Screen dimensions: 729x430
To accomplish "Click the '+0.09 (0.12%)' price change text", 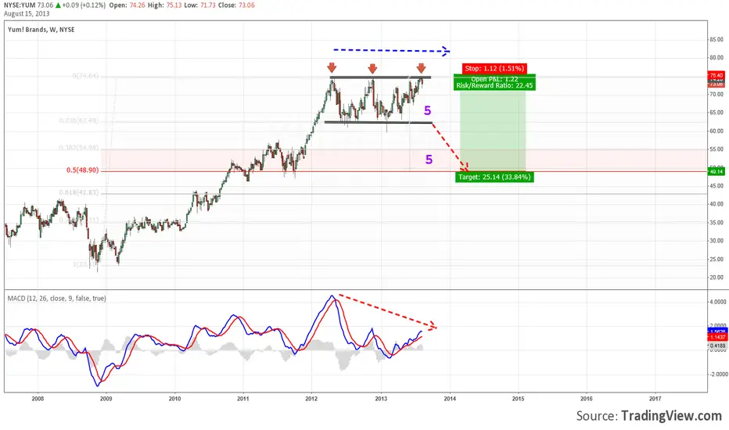I will point(84,5).
